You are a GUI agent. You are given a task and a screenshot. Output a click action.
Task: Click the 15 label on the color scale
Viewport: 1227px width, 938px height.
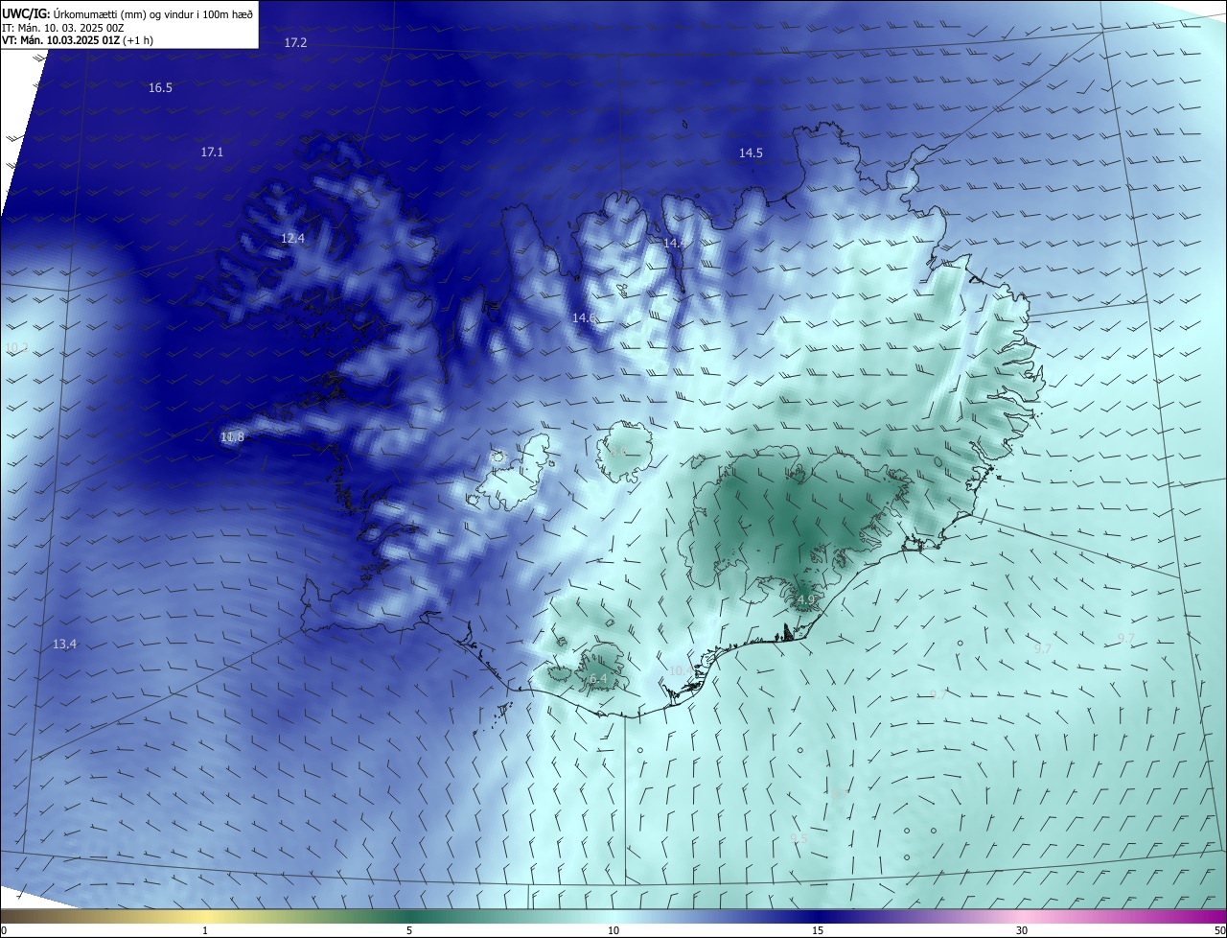(x=818, y=930)
